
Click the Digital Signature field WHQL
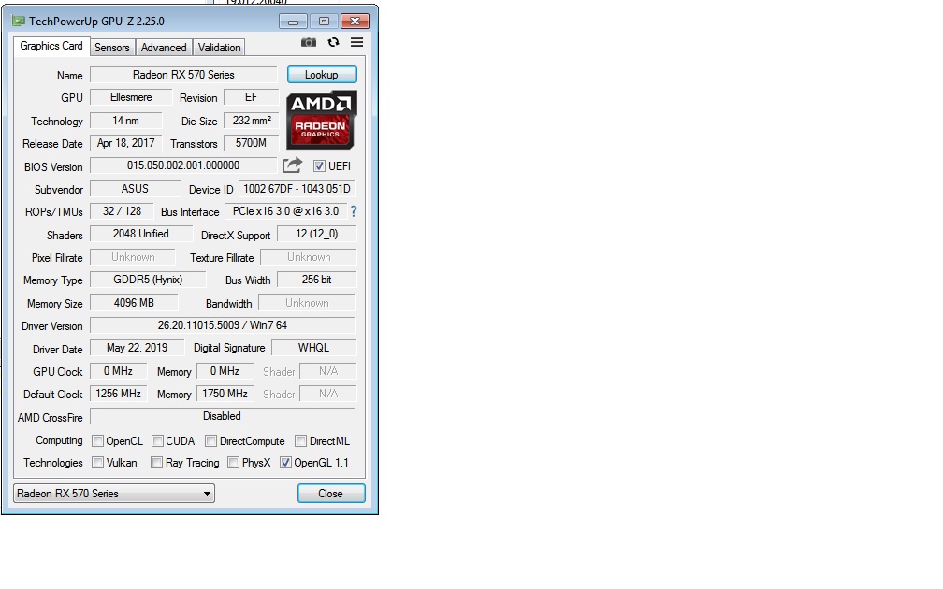(x=314, y=348)
